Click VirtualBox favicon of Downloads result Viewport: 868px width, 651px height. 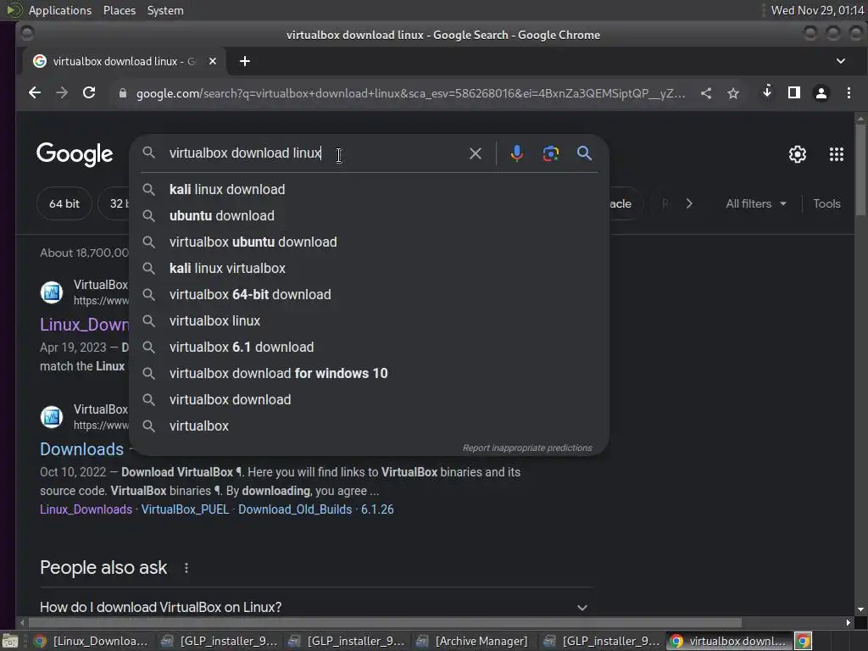click(52, 417)
